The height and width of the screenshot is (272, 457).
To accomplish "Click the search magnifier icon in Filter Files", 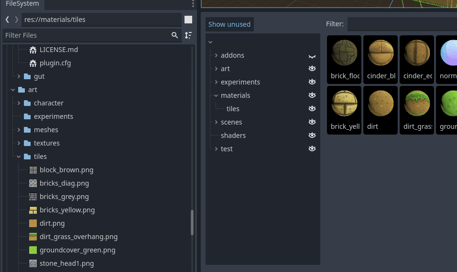I will click(174, 35).
